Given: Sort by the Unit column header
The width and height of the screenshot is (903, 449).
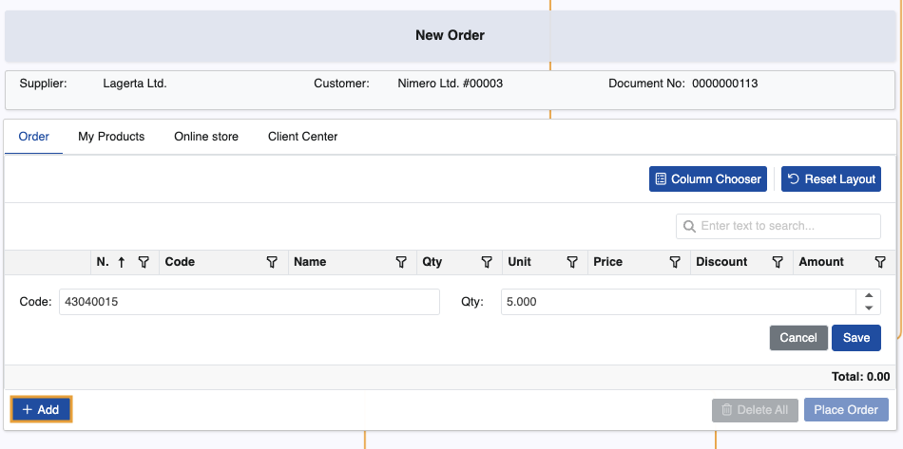Looking at the screenshot, I should point(519,262).
